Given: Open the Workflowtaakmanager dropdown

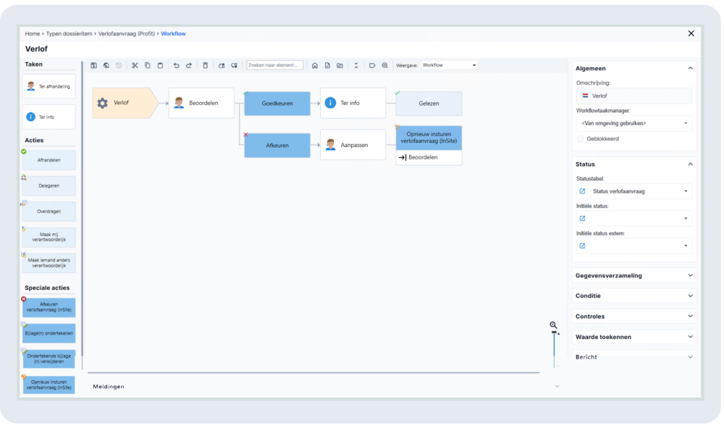Looking at the screenshot, I should tap(633, 123).
